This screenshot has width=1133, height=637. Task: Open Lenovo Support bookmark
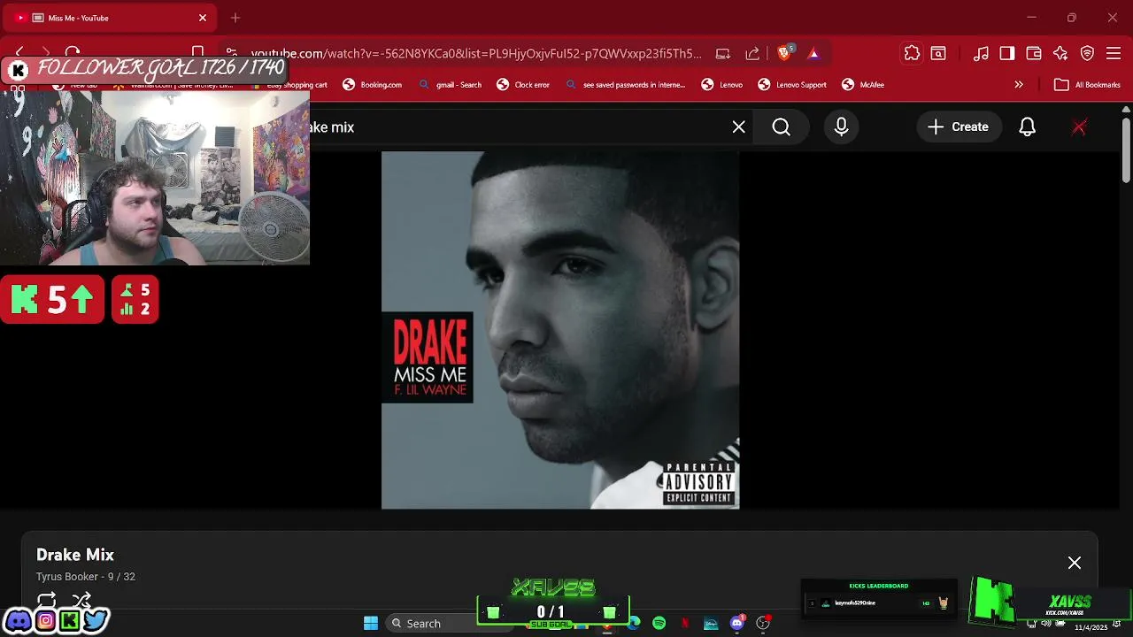[x=792, y=85]
